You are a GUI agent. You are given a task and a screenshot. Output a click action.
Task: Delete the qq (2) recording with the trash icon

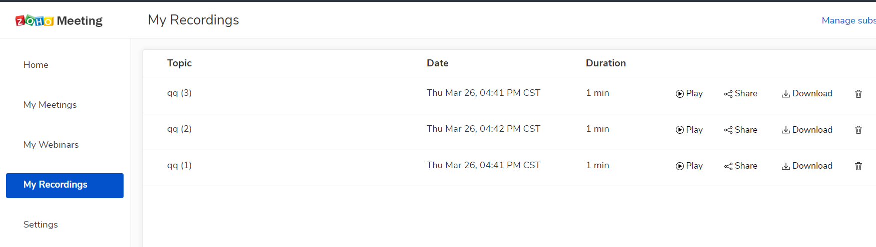click(x=858, y=130)
